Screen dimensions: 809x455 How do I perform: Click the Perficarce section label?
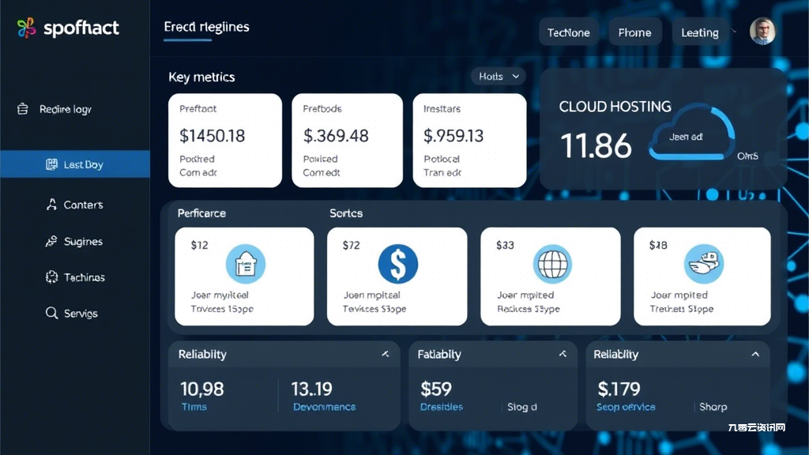pyautogui.click(x=201, y=213)
